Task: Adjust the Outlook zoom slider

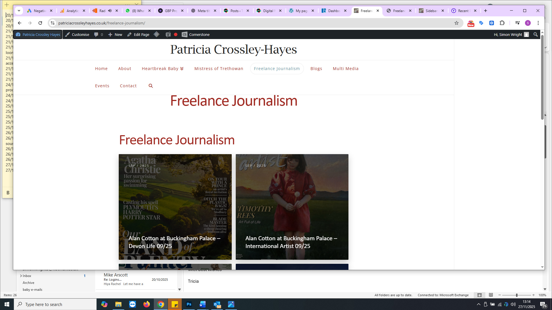Action: point(517,295)
